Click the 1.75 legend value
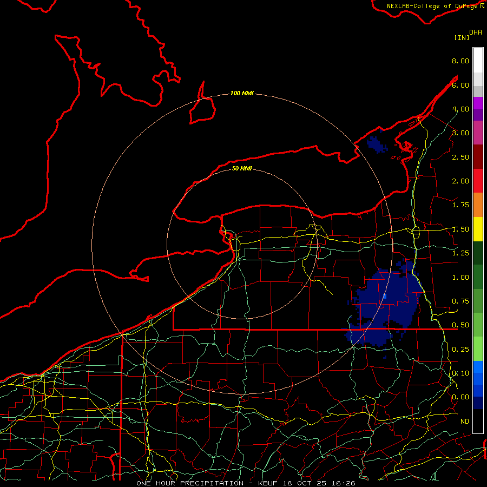The image size is (487, 487). [460, 205]
